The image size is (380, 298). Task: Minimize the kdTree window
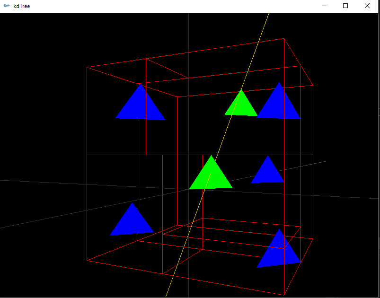324,6
